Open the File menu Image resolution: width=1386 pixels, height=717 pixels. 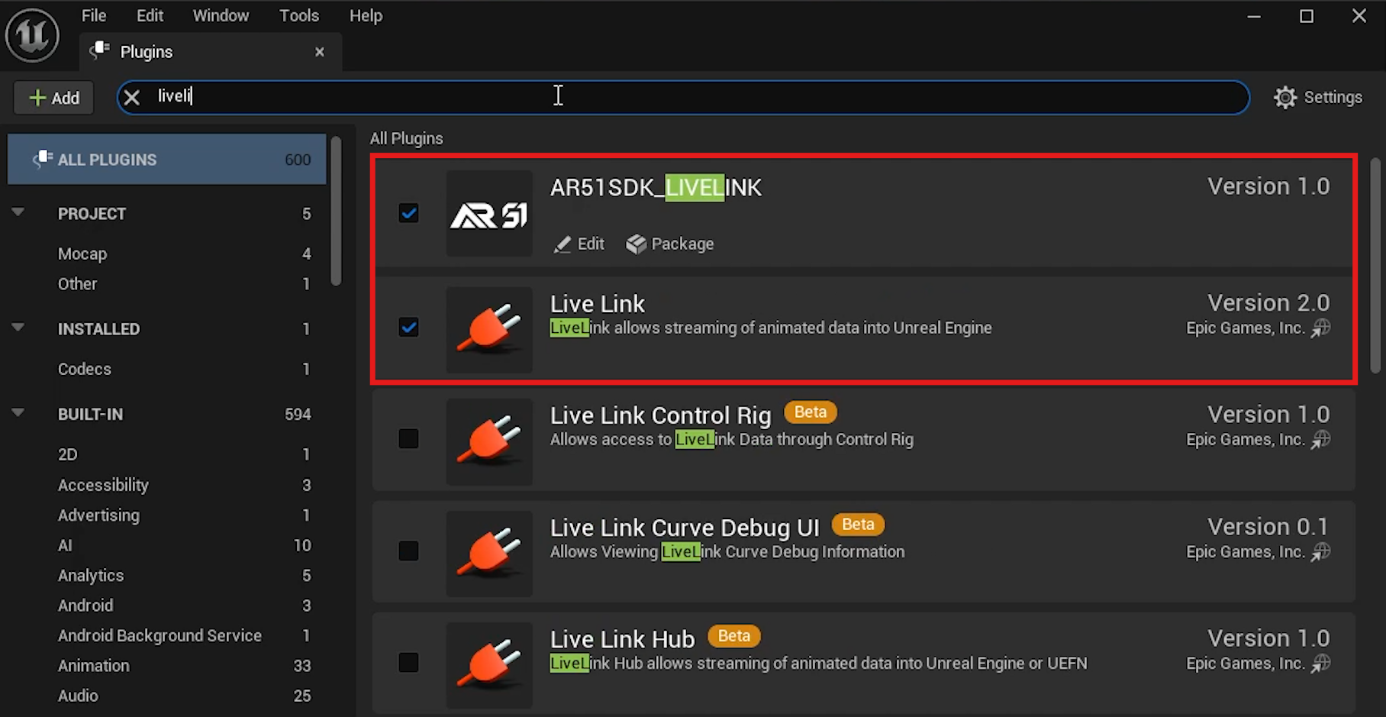click(94, 15)
